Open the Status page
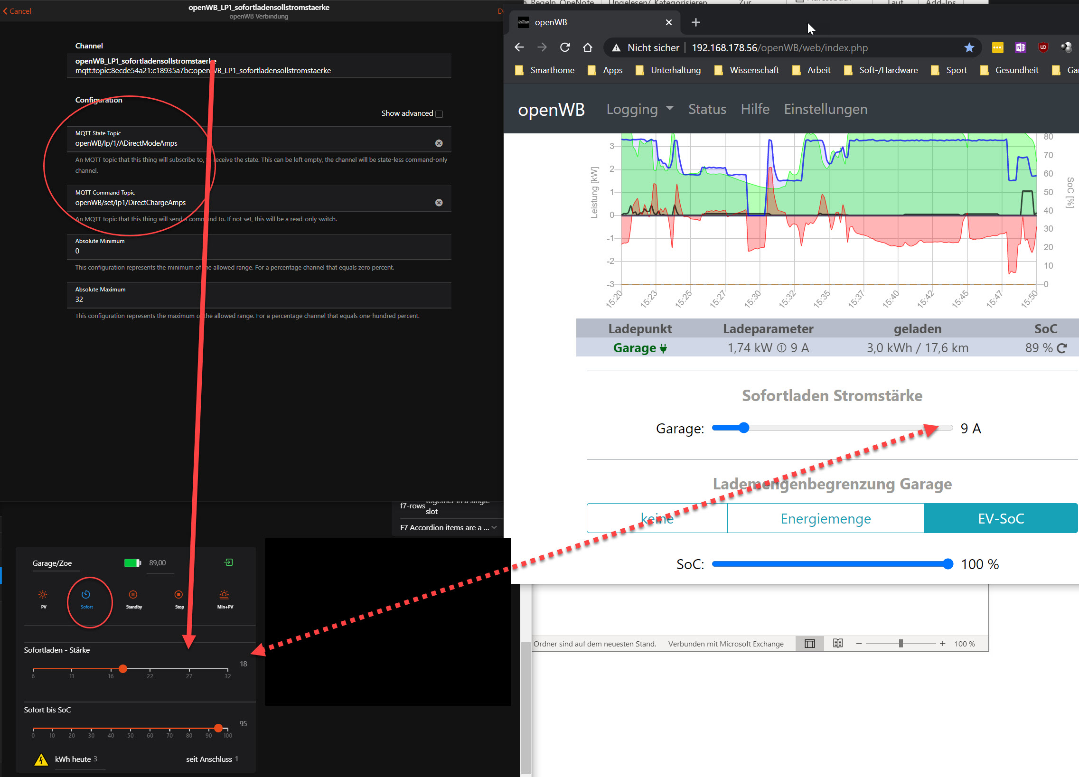This screenshot has width=1079, height=777. coord(707,109)
